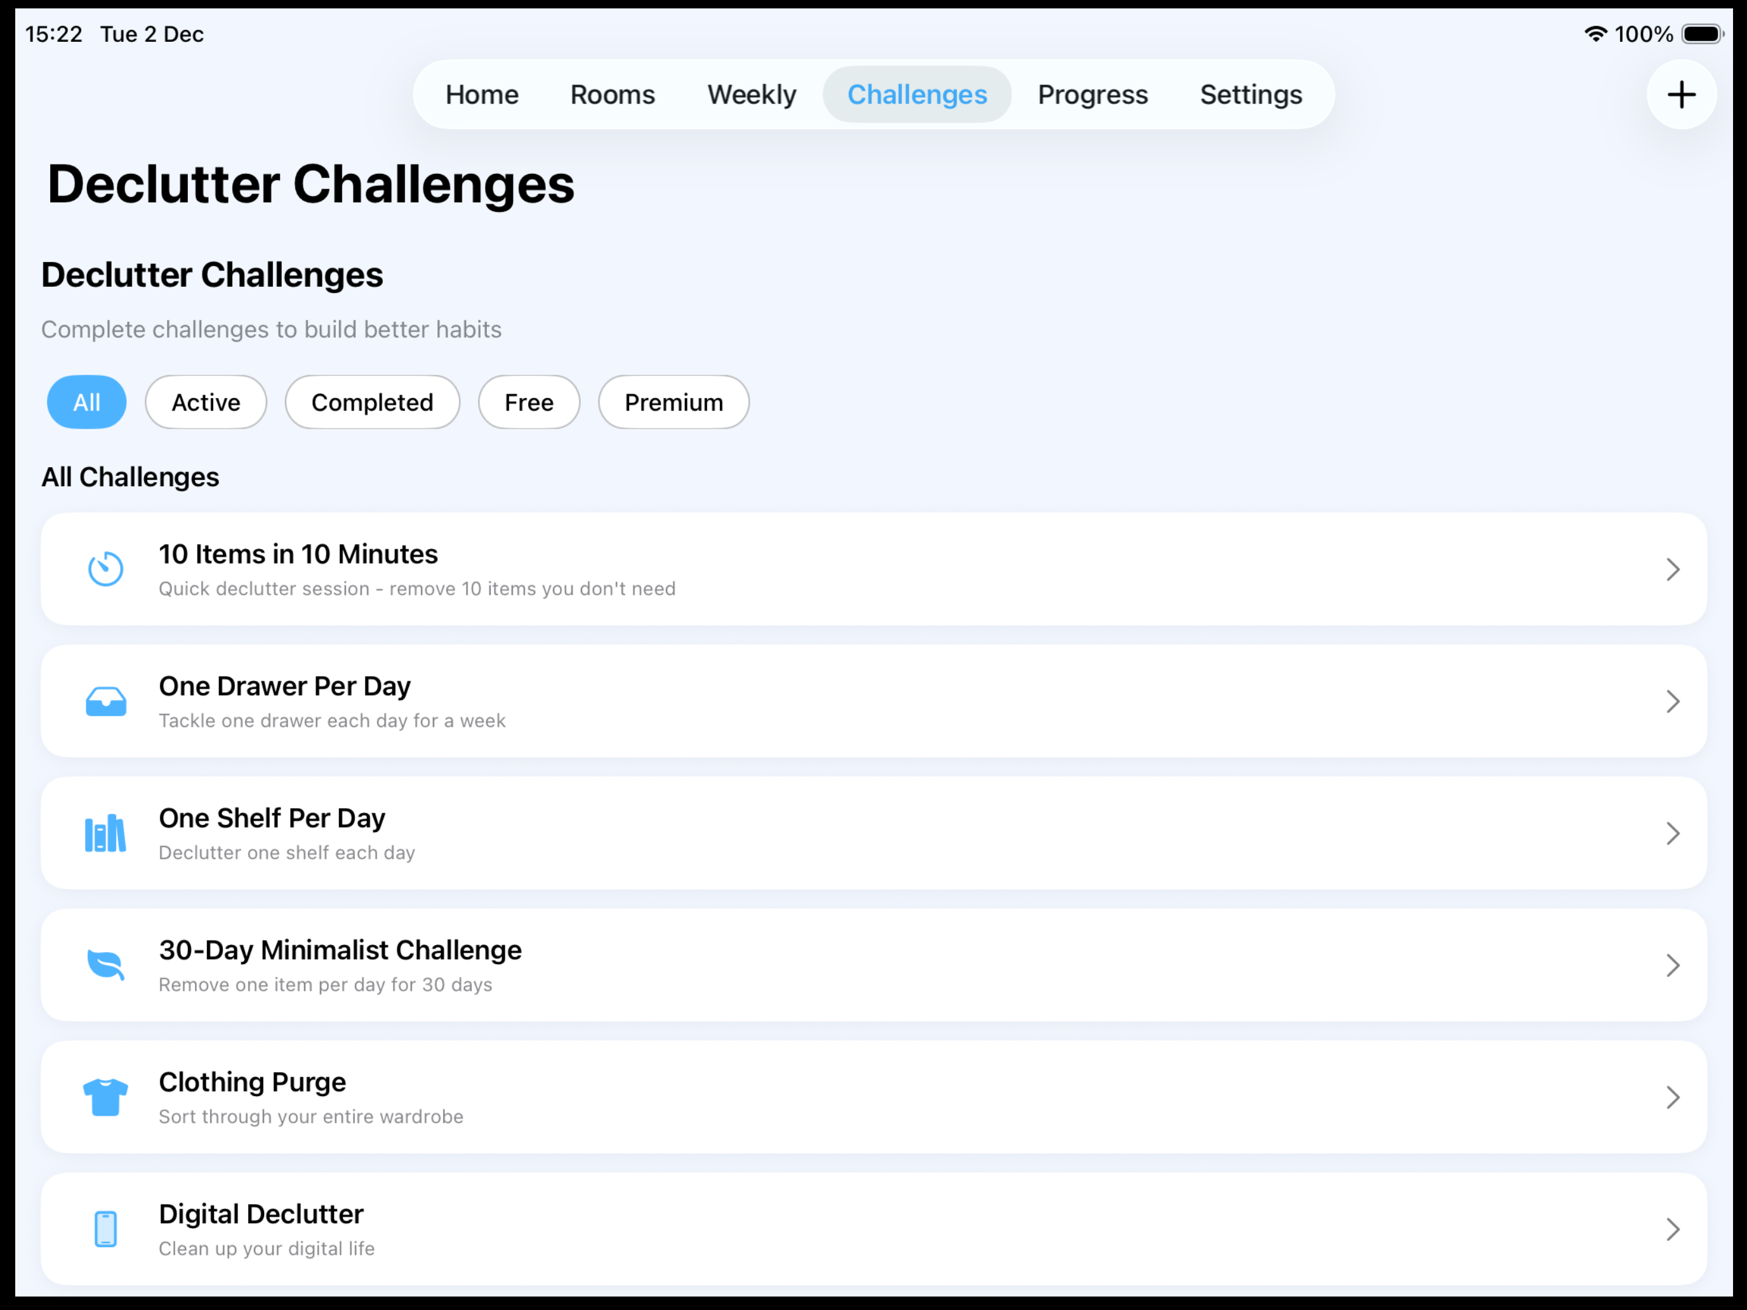Open the Weekly tab
The width and height of the screenshot is (1747, 1310).
click(x=752, y=95)
